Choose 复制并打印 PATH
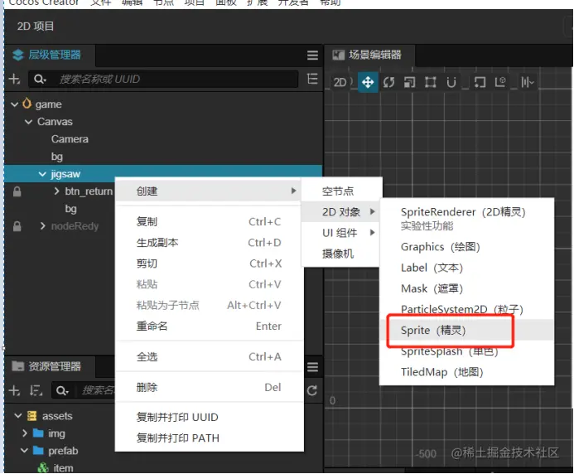The height and width of the screenshot is (474, 574). (209, 438)
